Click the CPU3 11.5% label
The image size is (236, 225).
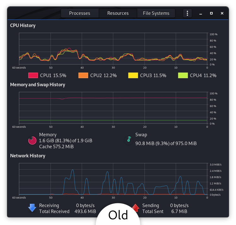[153, 75]
